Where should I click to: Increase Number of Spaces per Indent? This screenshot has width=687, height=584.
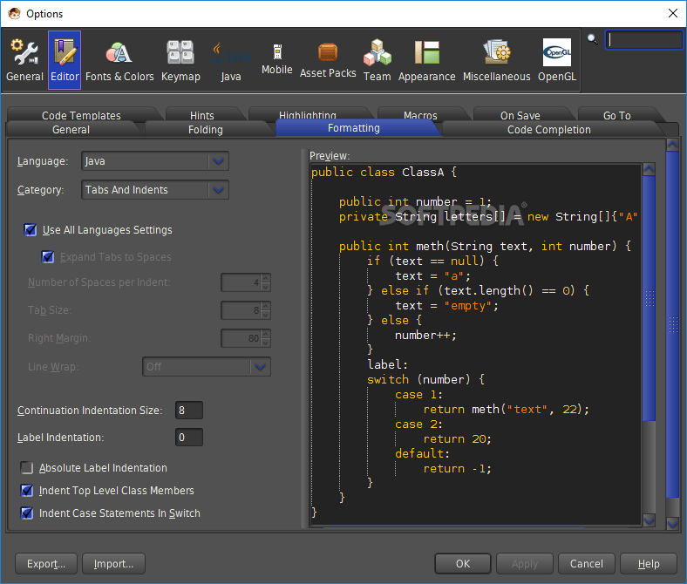point(266,278)
